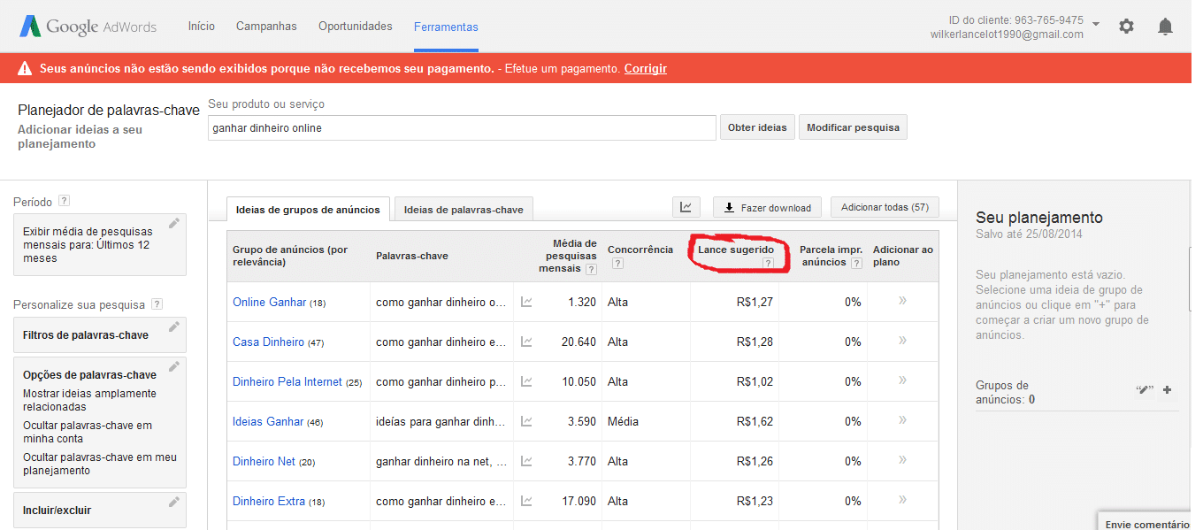Show trend chart icon for the Online Ganhar row
This screenshot has height=530, width=1203.
[x=526, y=302]
